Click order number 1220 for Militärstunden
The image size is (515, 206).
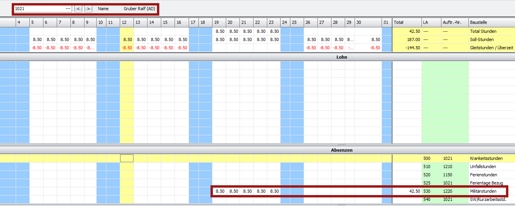[454, 192]
